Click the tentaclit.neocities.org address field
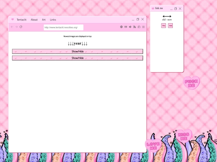 tap(63, 28)
